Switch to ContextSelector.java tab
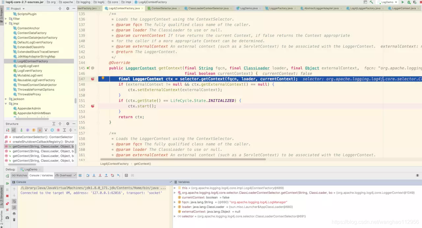This screenshot has width=422, height=228. [164, 8]
